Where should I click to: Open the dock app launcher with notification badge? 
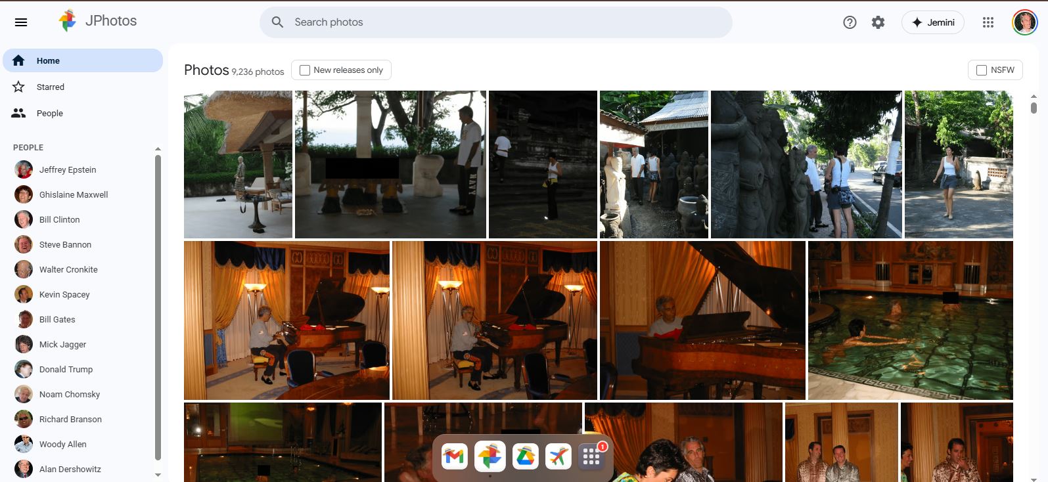click(591, 456)
